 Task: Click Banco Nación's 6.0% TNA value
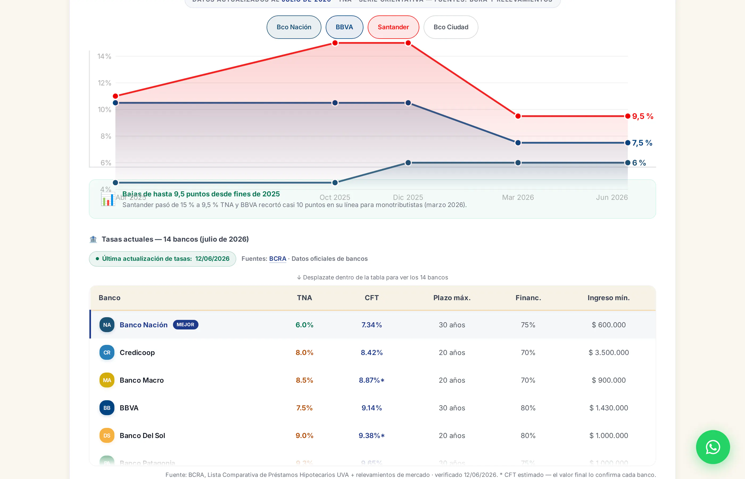tap(304, 325)
